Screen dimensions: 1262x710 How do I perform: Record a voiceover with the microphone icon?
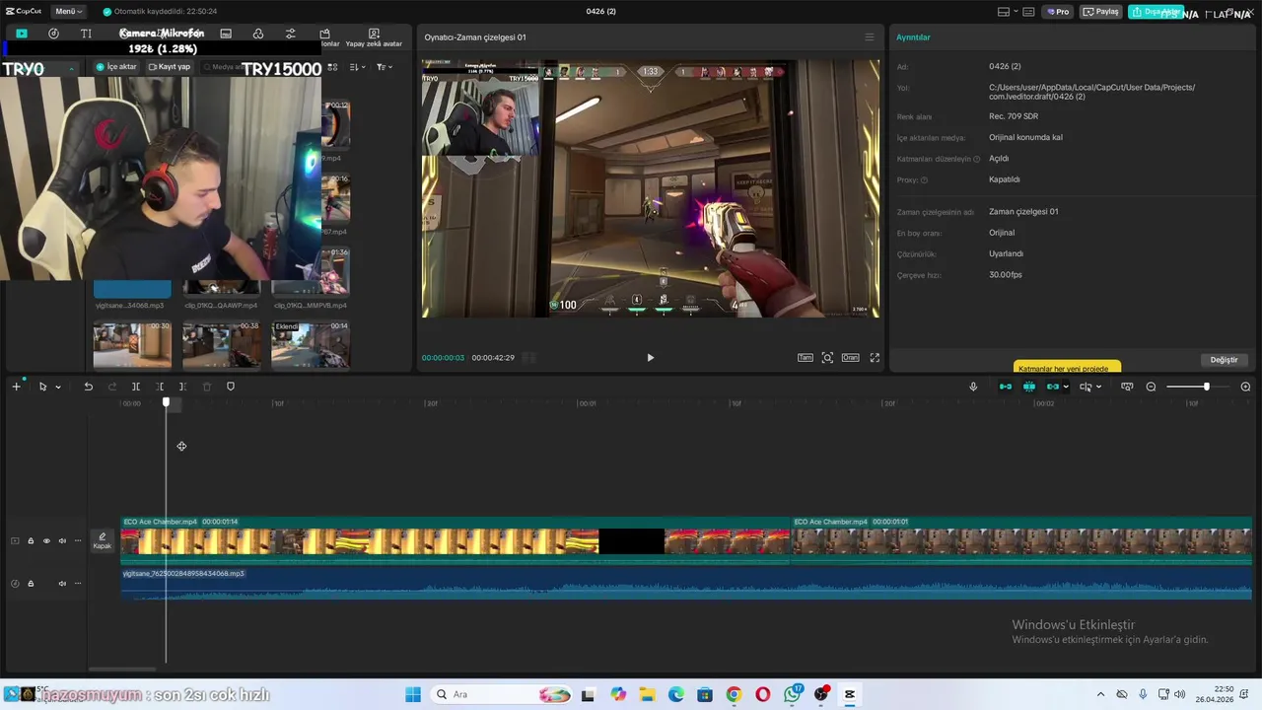pos(973,387)
